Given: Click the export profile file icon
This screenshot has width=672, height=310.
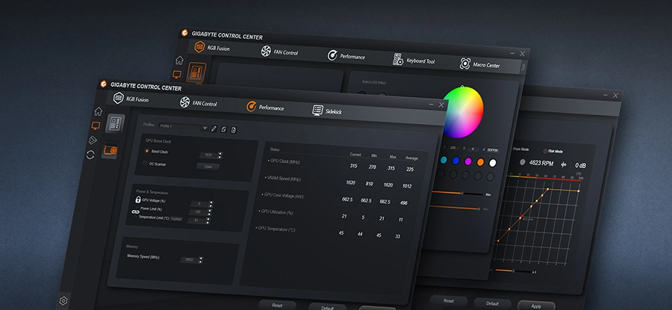Looking at the screenshot, I should tap(234, 130).
